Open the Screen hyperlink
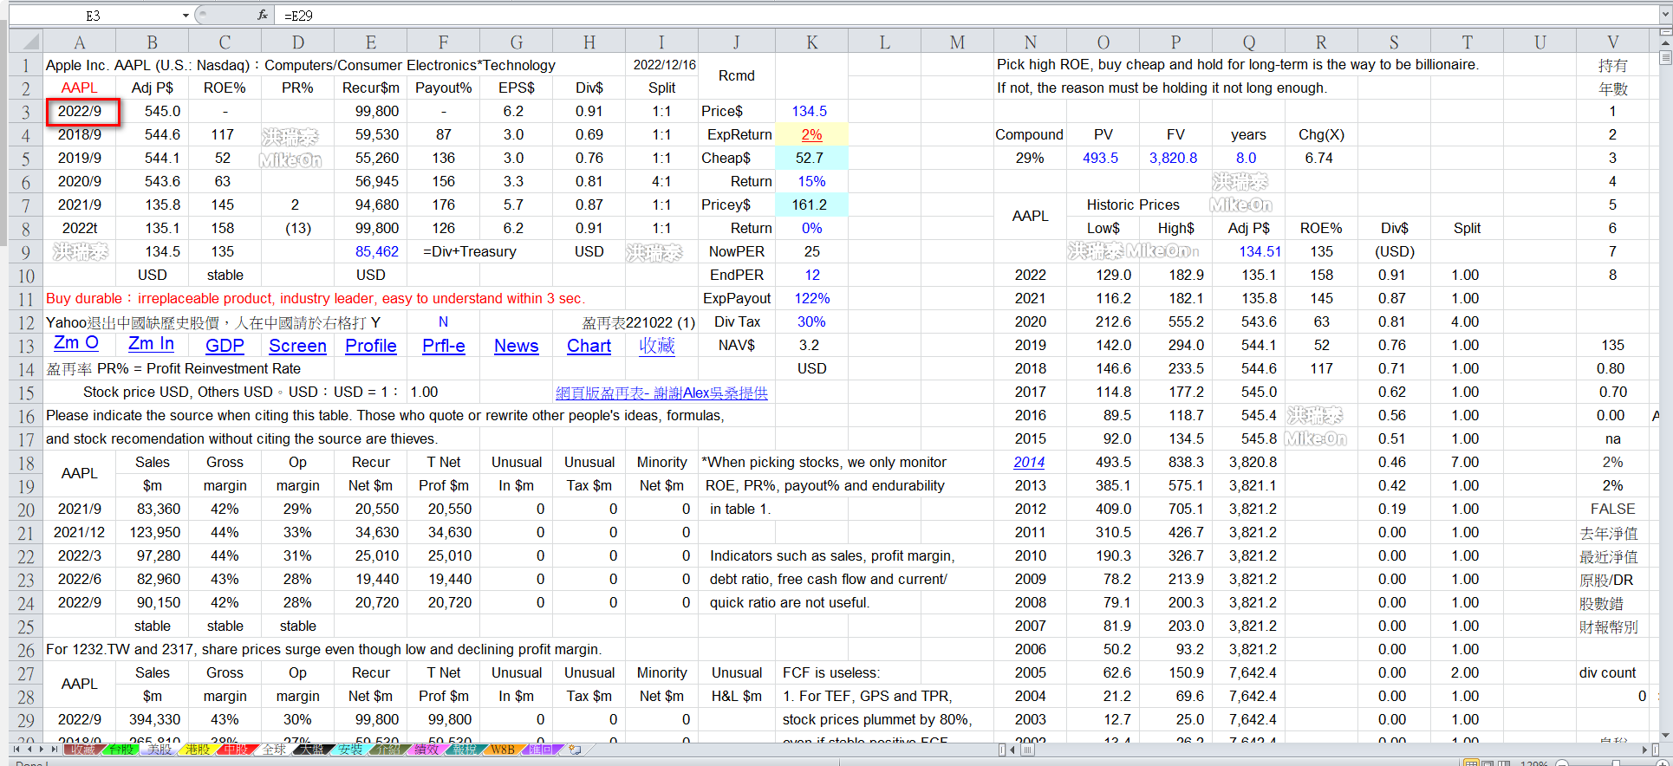The width and height of the screenshot is (1673, 766). 297,345
